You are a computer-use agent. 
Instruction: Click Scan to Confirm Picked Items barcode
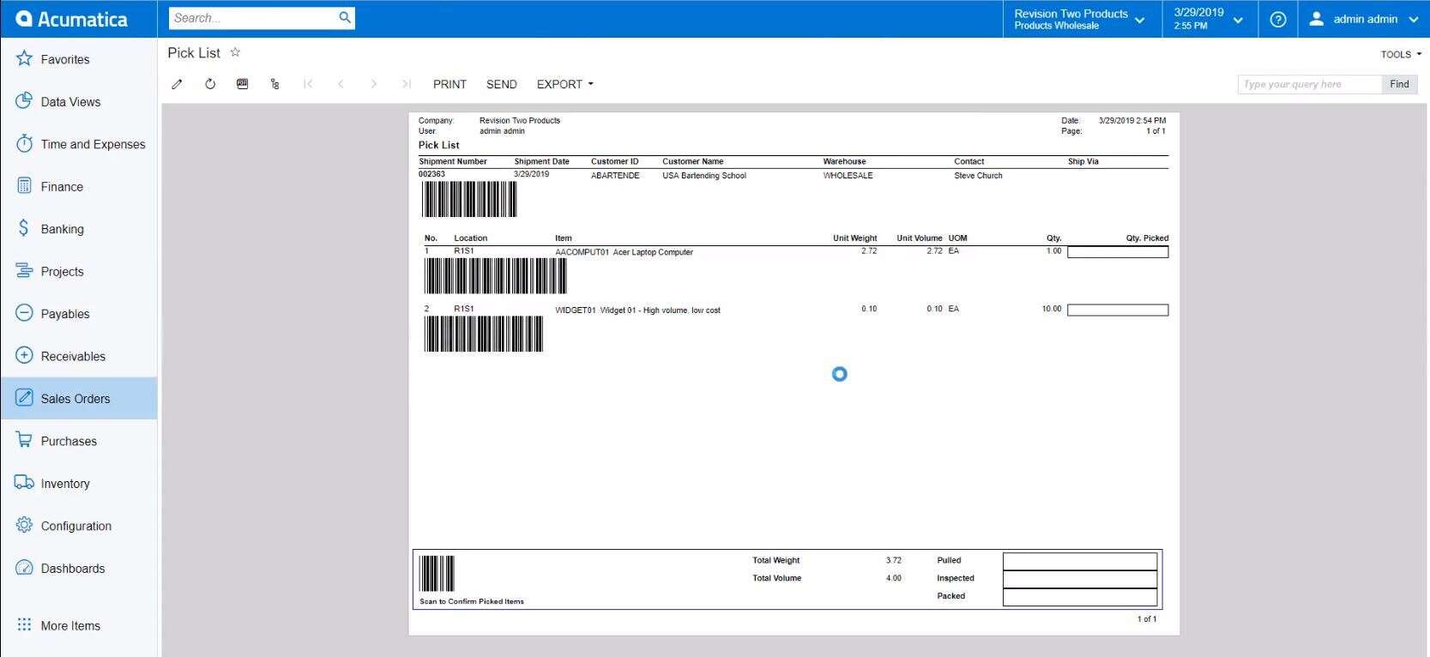[x=437, y=573]
